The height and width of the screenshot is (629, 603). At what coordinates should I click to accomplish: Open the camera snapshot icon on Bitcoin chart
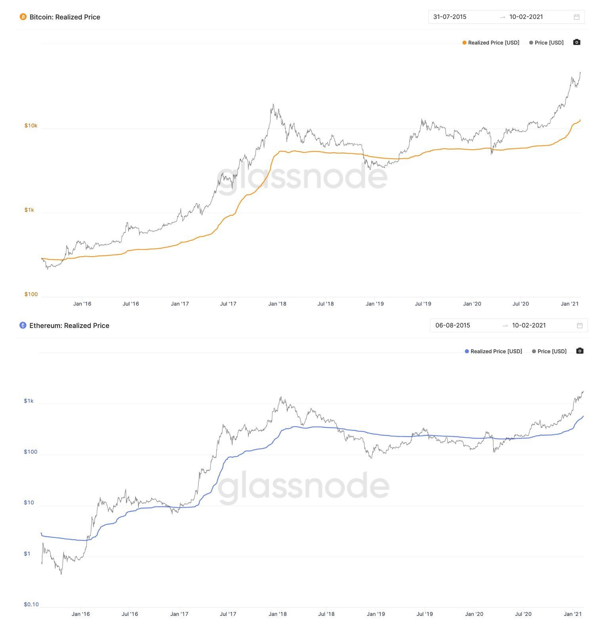click(577, 42)
